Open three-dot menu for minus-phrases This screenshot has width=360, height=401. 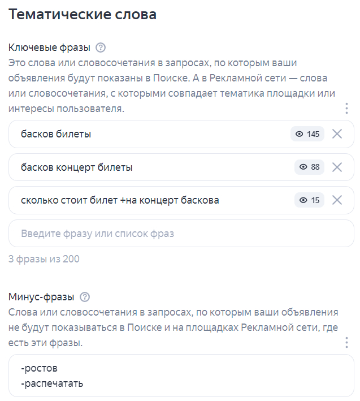(x=346, y=343)
